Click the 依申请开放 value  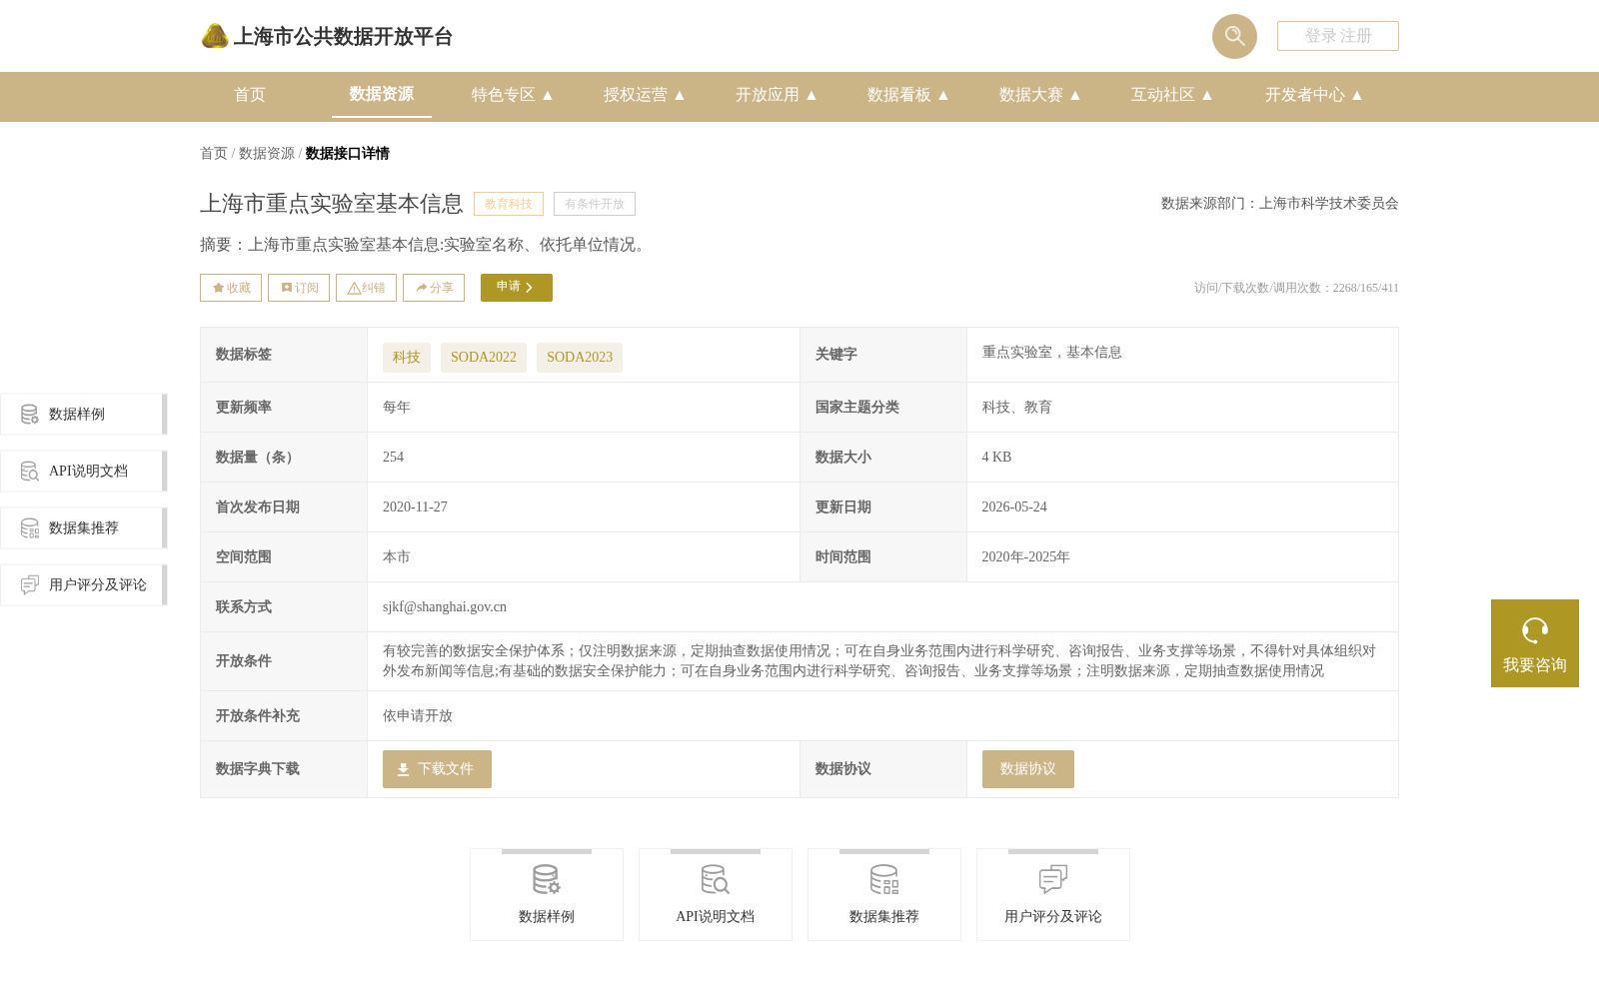pyautogui.click(x=418, y=716)
